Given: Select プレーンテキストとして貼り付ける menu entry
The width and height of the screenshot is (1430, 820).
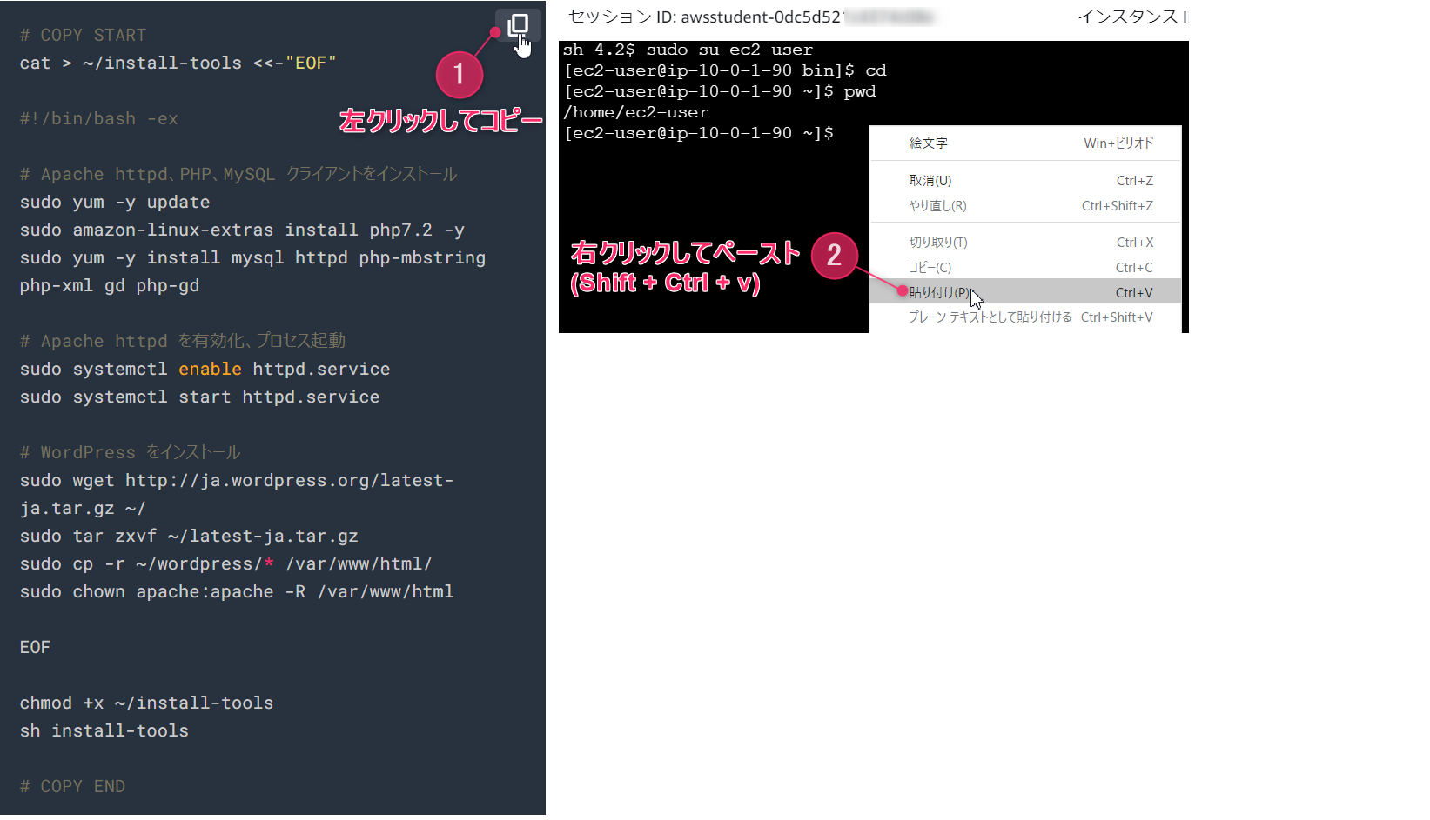Looking at the screenshot, I should click(990, 317).
